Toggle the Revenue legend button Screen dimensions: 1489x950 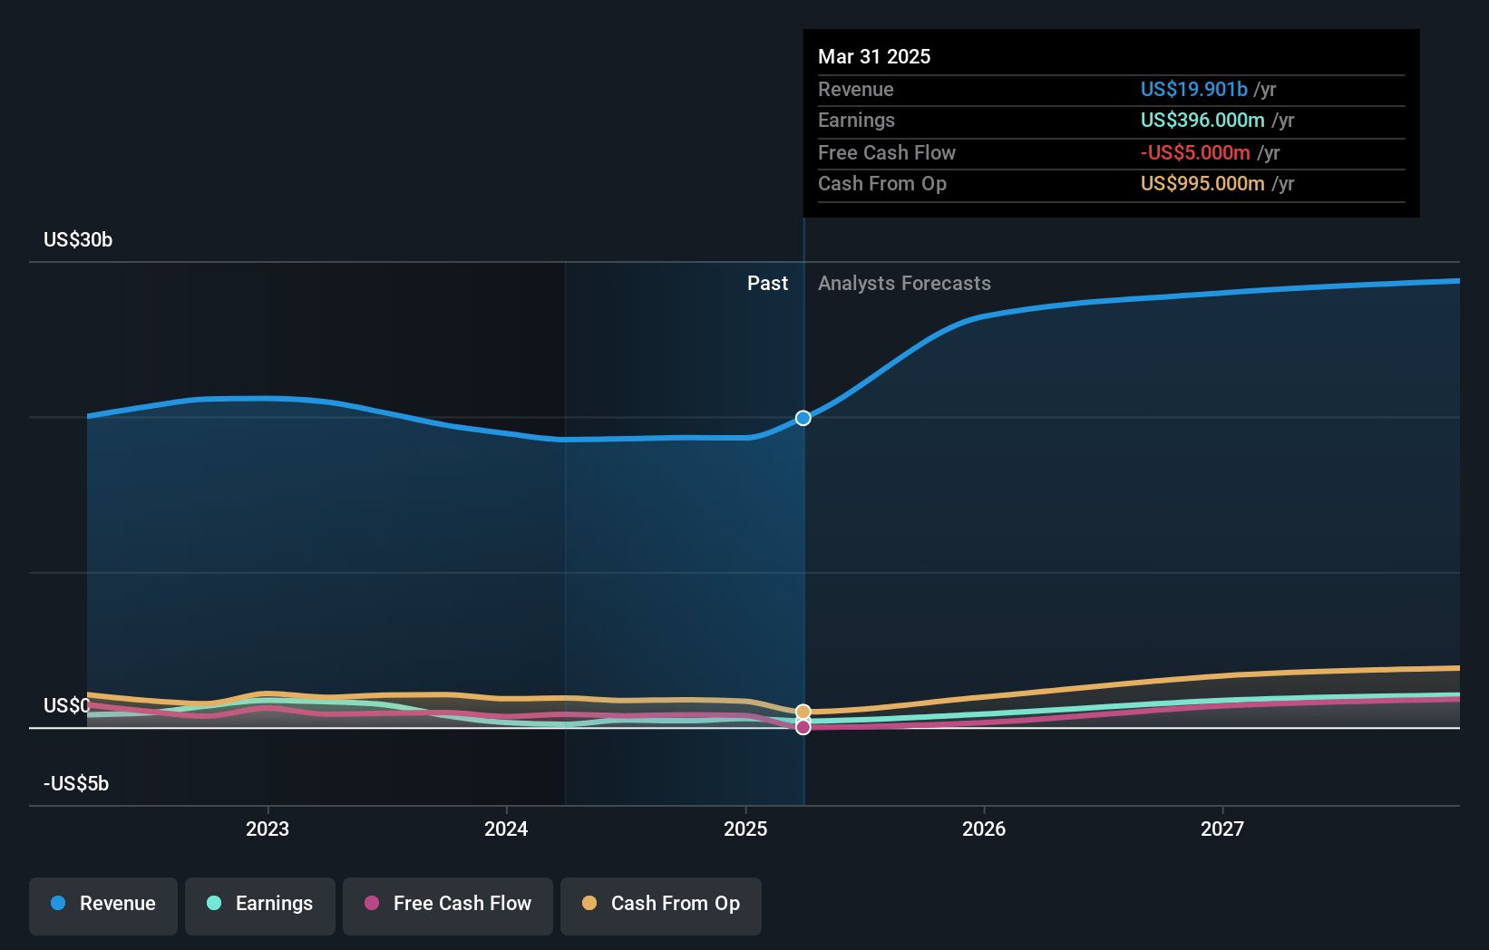(x=103, y=905)
